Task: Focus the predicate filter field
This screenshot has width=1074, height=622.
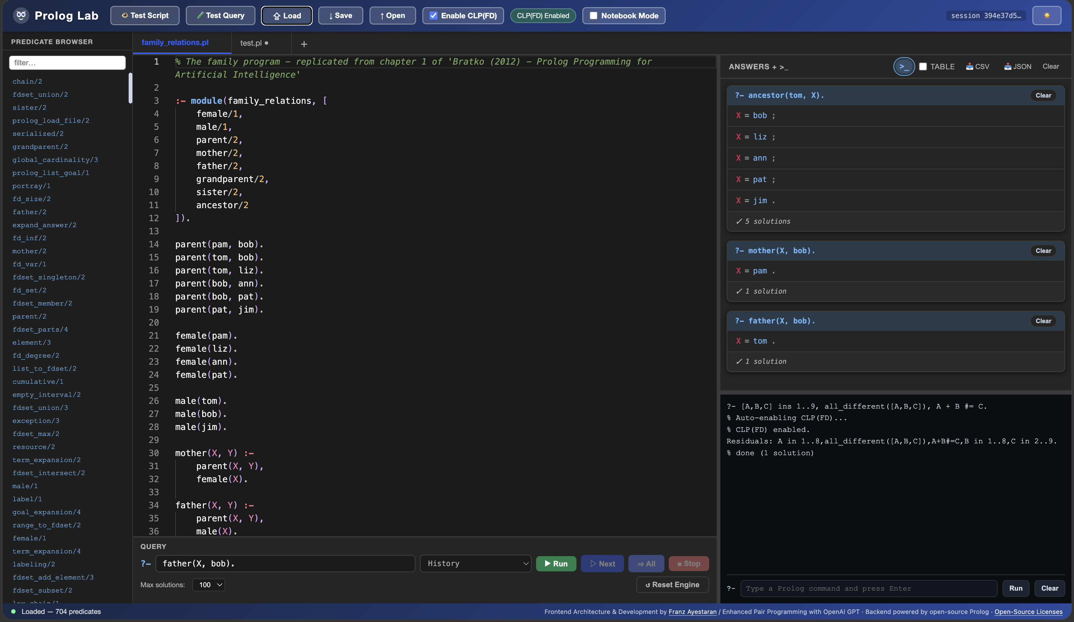Action: click(x=67, y=63)
